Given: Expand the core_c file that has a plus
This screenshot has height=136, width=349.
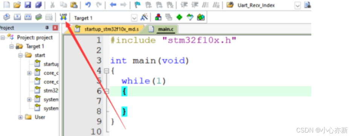Looking at the screenshot, I should [29, 73].
